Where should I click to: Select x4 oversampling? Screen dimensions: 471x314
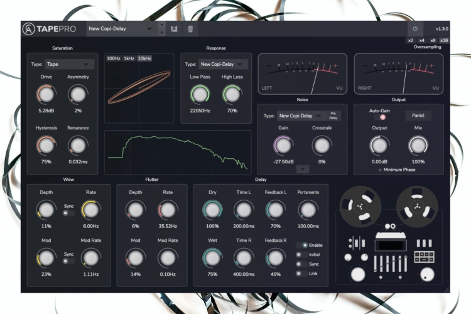(x=422, y=40)
